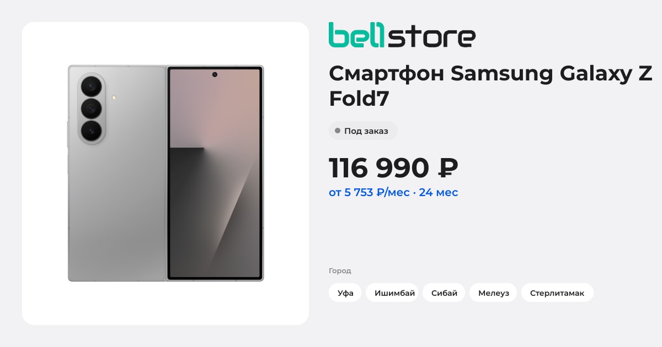The image size is (662, 347).
Task: Click the middle rear camera lens
Action: 91,109
